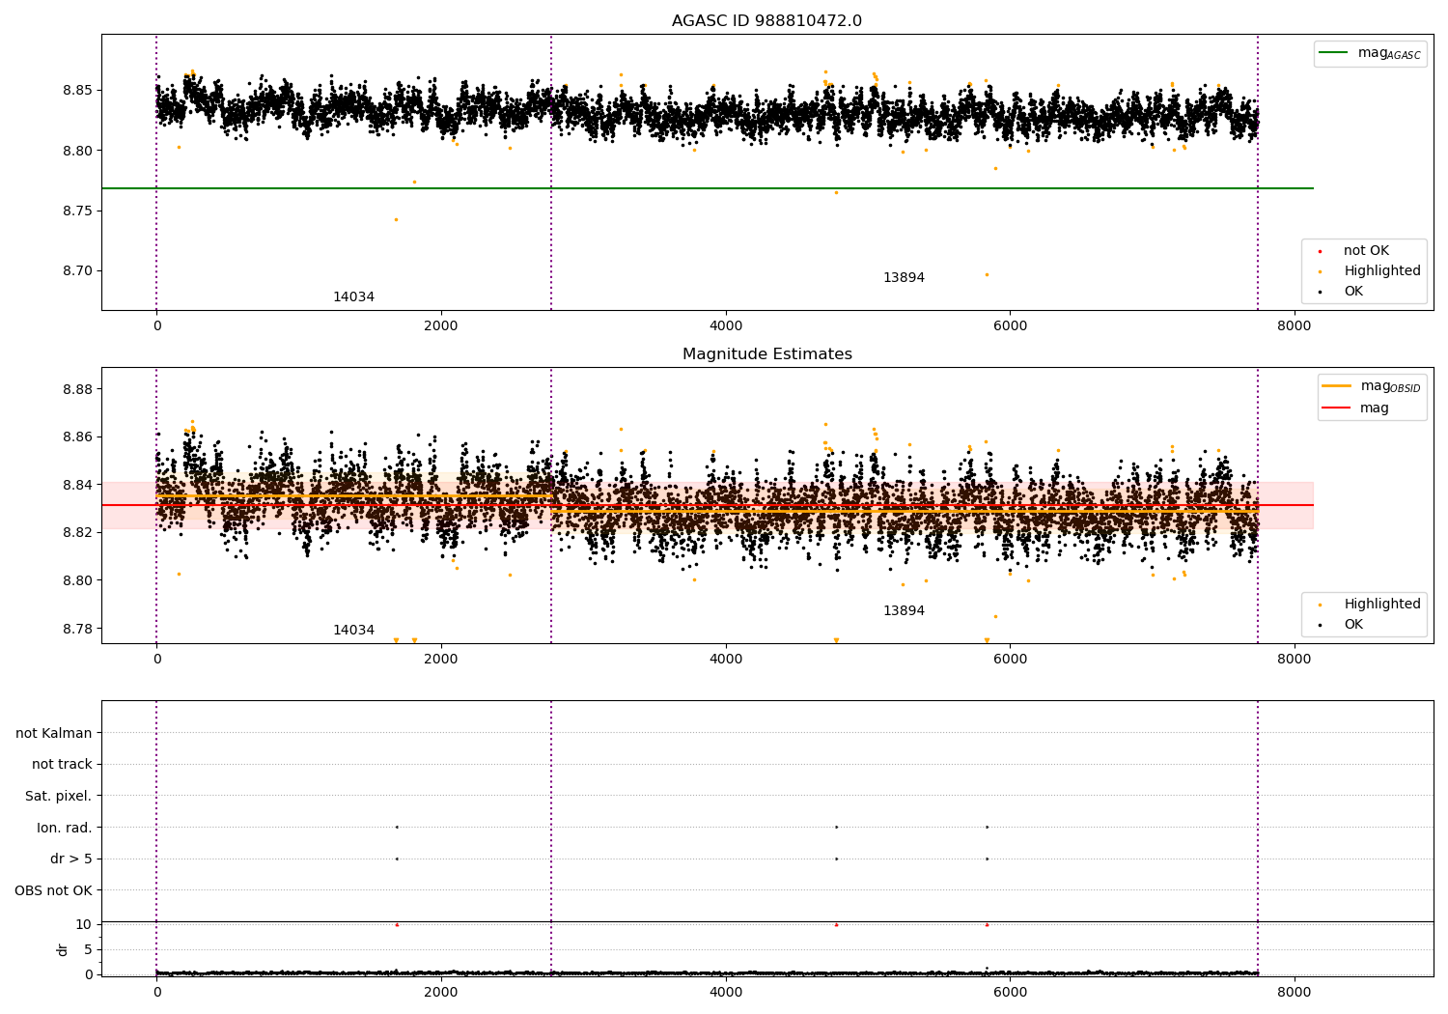Select 'OK' legend entry in Magnitude Estimates plot
The width and height of the screenshot is (1448, 1014).
(x=1353, y=625)
